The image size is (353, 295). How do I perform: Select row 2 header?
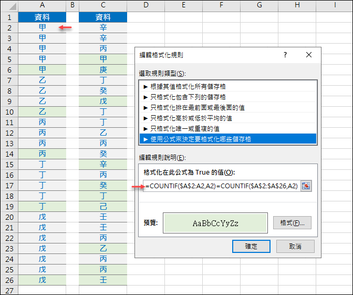point(9,28)
